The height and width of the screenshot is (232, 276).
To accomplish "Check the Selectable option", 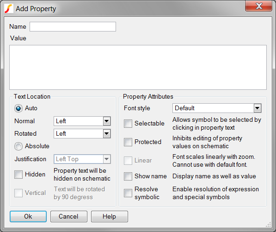I will 128,124.
